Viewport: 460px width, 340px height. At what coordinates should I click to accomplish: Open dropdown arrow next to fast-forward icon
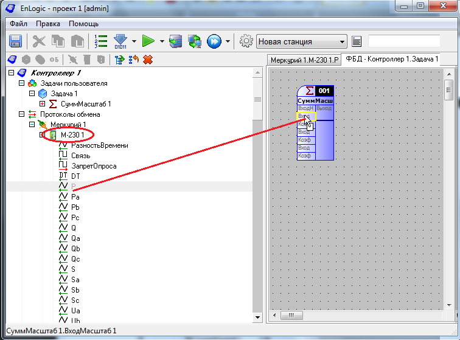[228, 41]
